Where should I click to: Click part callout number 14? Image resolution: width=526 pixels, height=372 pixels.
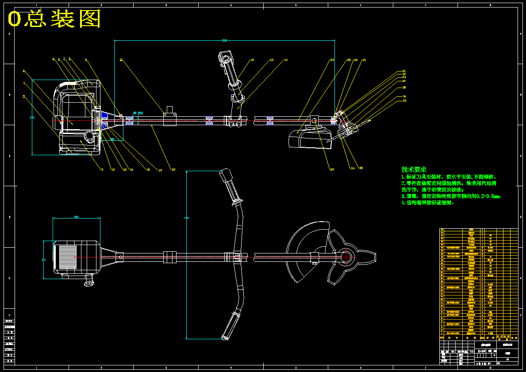point(286,60)
